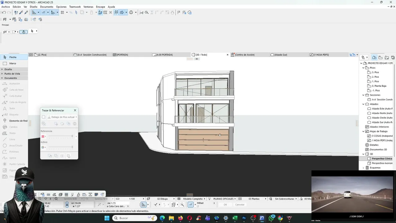Click the Activo color swatch
Screen dimensions: 396x223
point(43,147)
